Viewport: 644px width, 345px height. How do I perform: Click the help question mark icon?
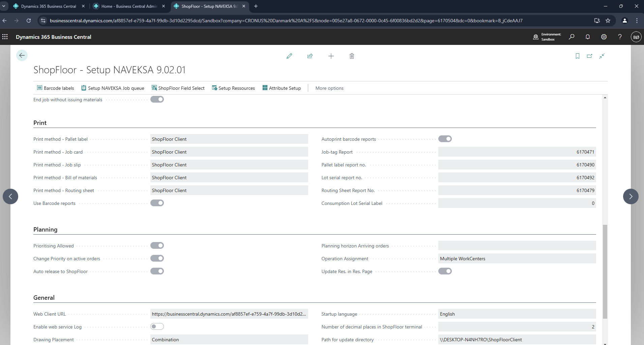coord(620,37)
